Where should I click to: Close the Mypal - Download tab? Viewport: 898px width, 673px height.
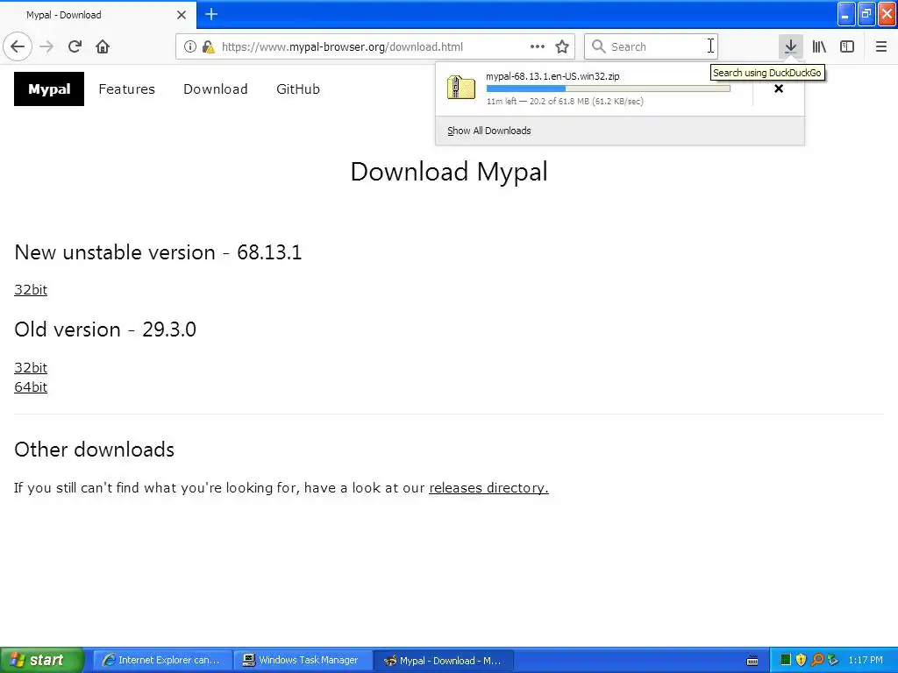[x=182, y=15]
